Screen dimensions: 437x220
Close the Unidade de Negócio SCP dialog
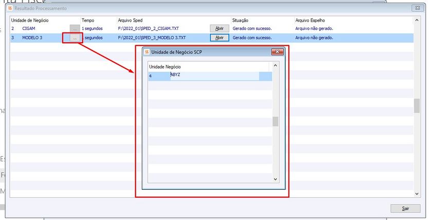pos(277,52)
